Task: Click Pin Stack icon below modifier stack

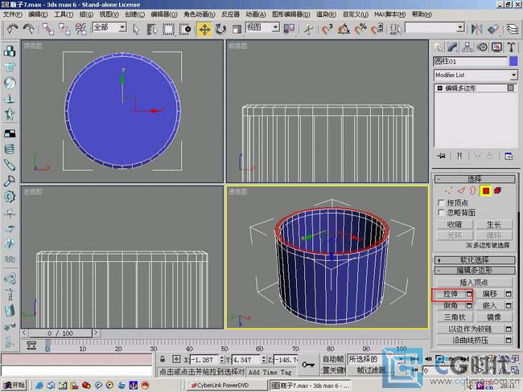Action: coord(441,156)
